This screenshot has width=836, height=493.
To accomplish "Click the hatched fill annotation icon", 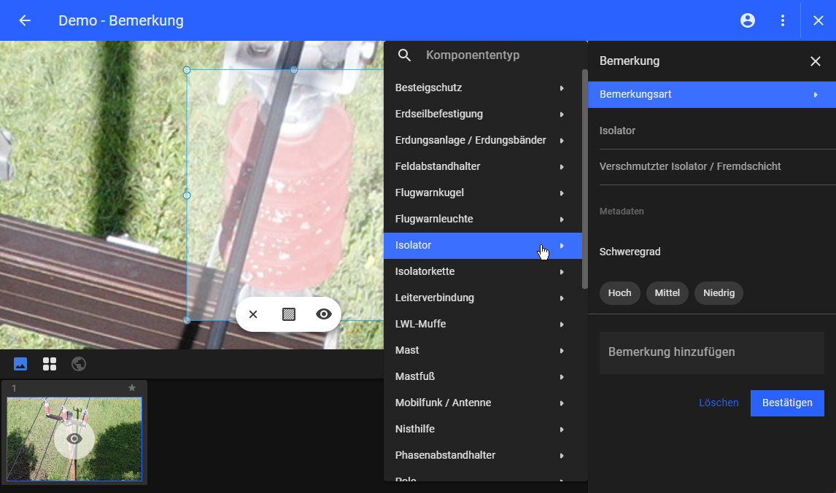I will pyautogui.click(x=289, y=314).
